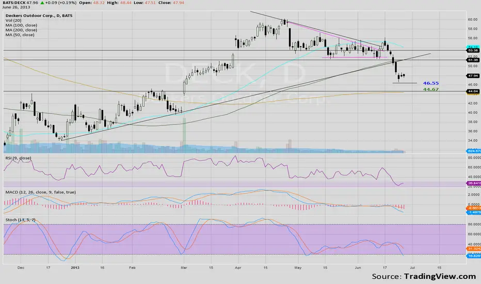Click the May label on time axis
Viewport: 481px width, 284px height.
(x=298, y=267)
